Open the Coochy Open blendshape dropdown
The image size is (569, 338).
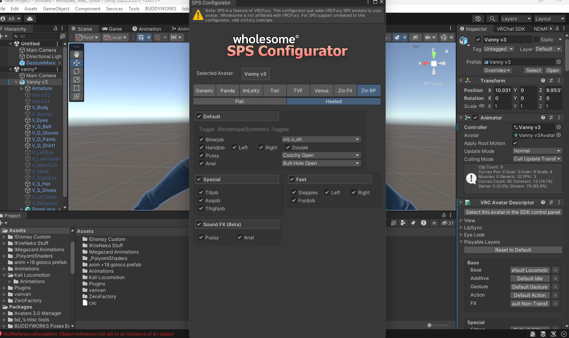pos(321,155)
